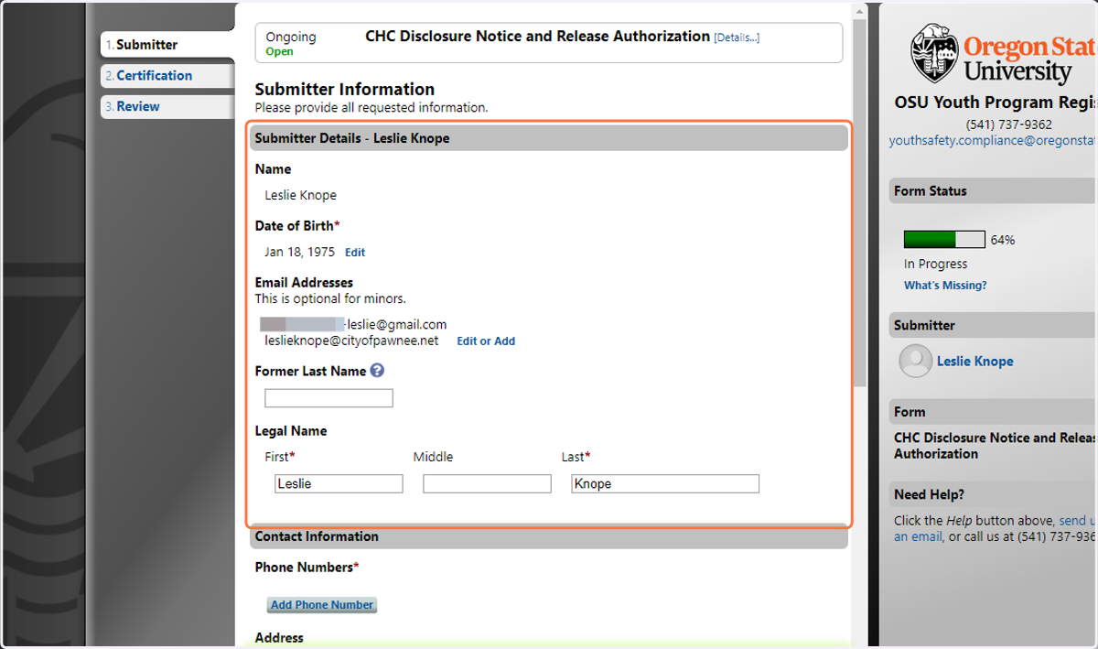Open the Review step tab

pyautogui.click(x=167, y=106)
